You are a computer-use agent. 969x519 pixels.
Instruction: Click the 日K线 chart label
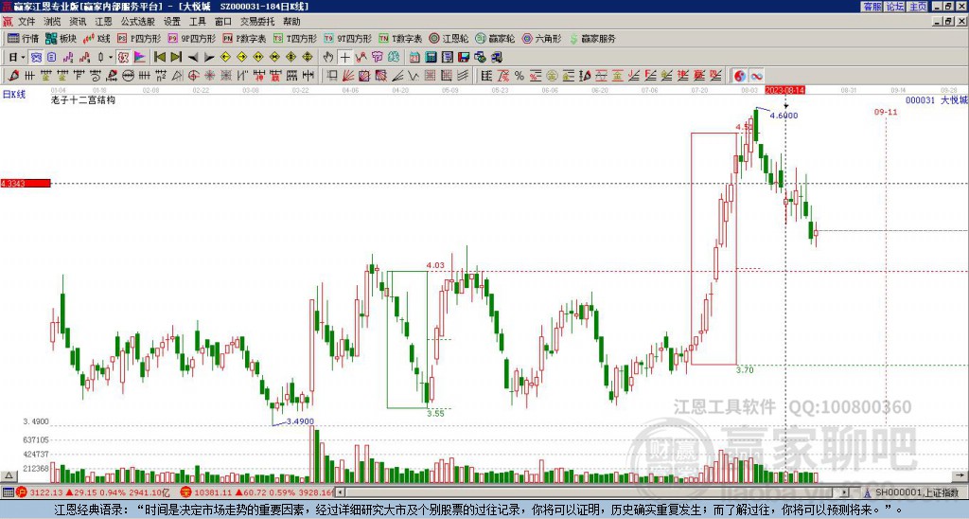tap(14, 95)
